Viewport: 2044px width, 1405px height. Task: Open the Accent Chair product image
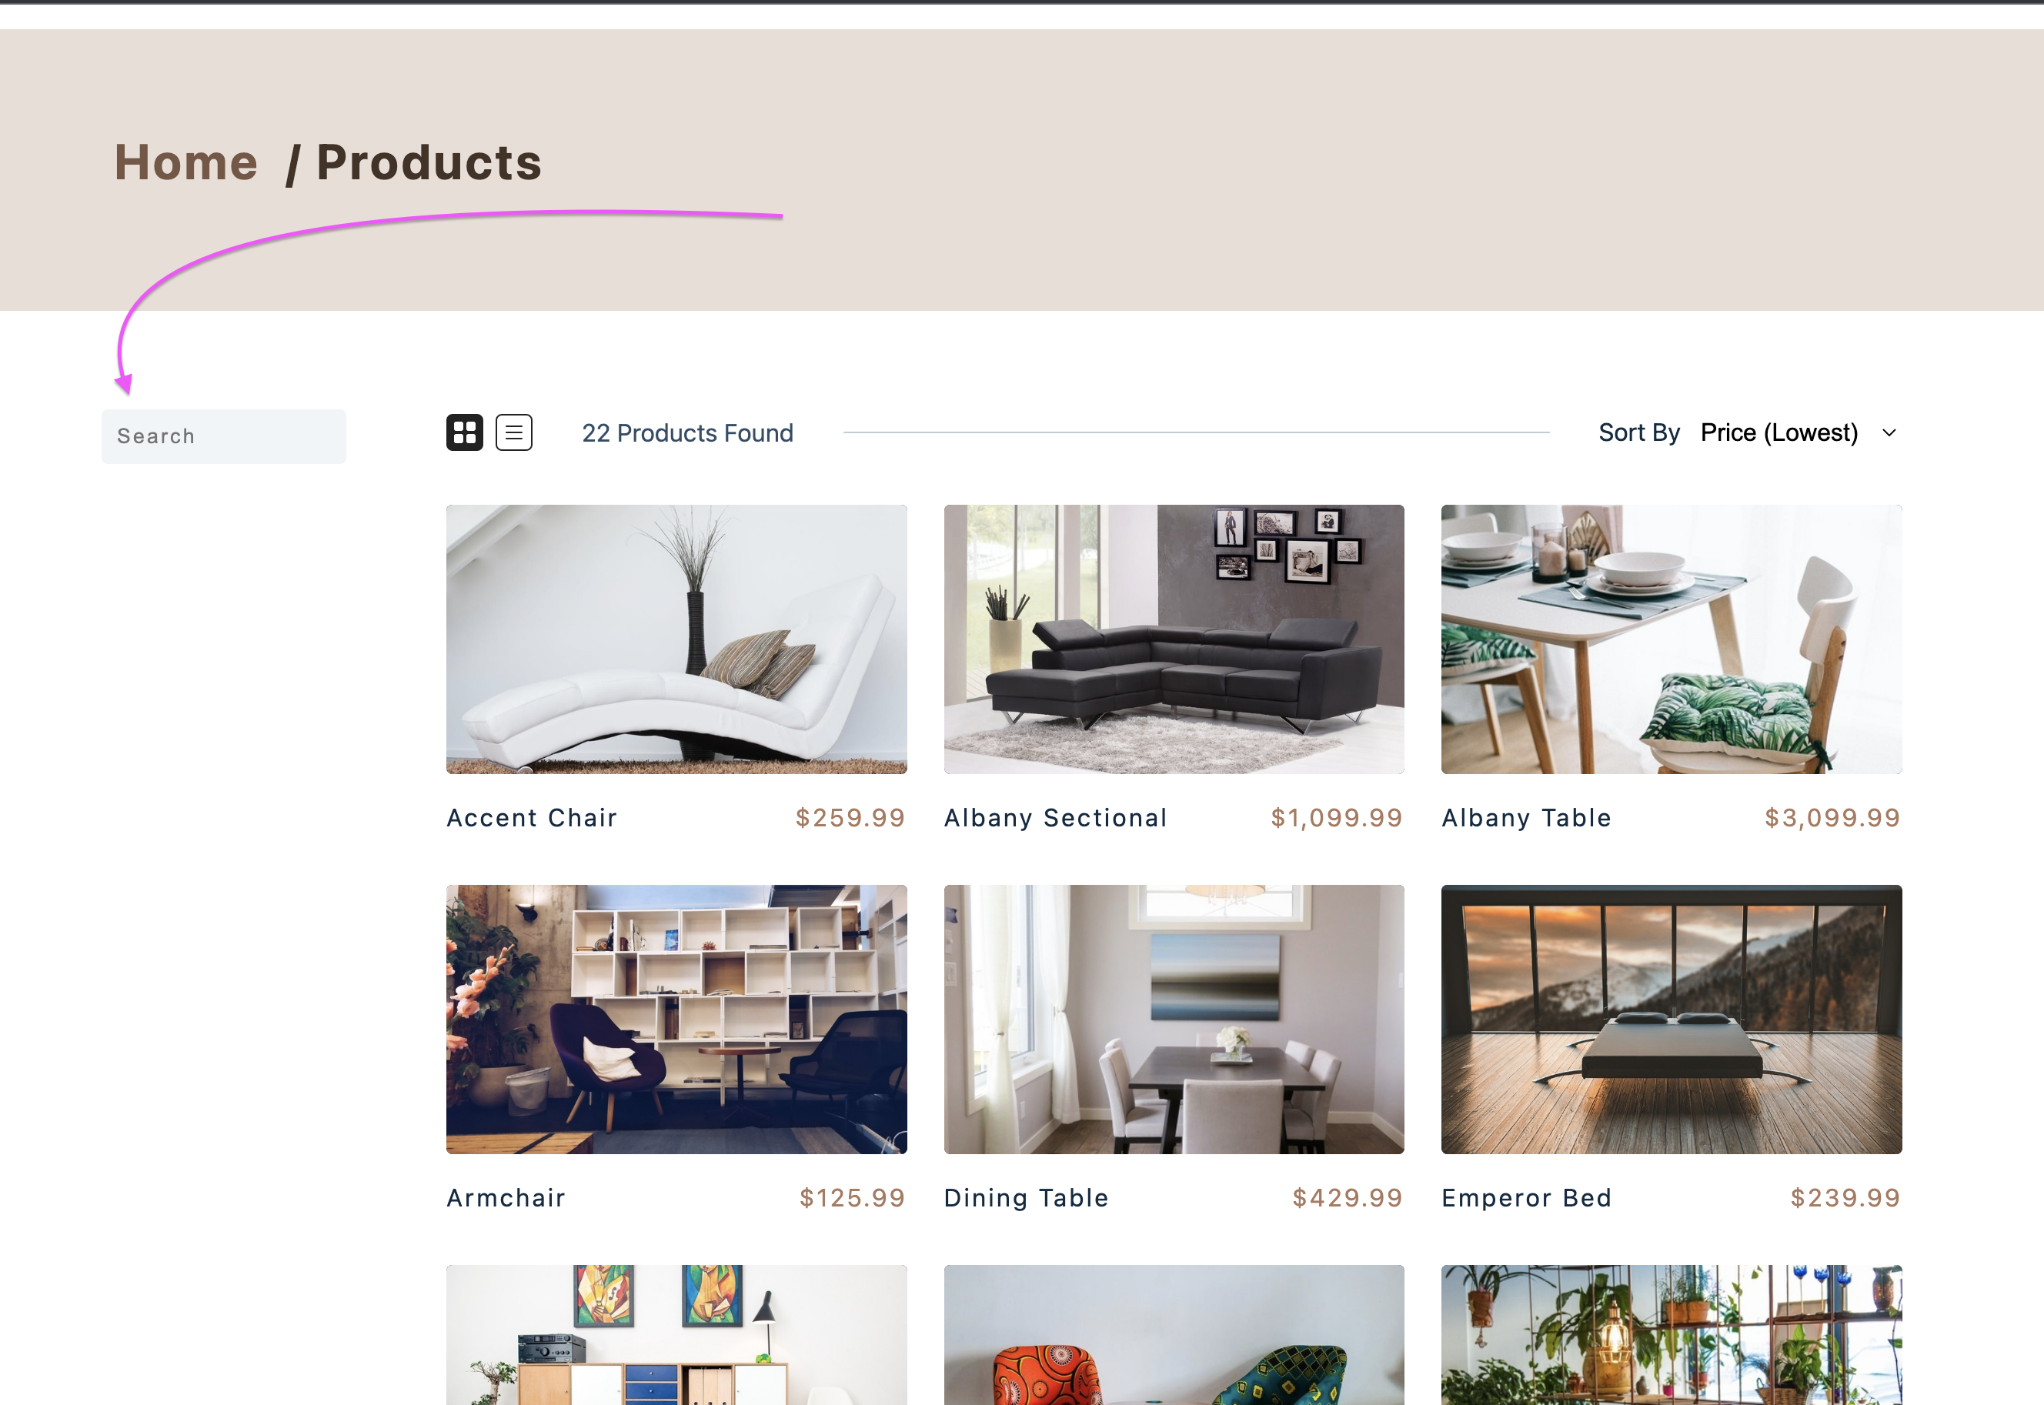676,639
